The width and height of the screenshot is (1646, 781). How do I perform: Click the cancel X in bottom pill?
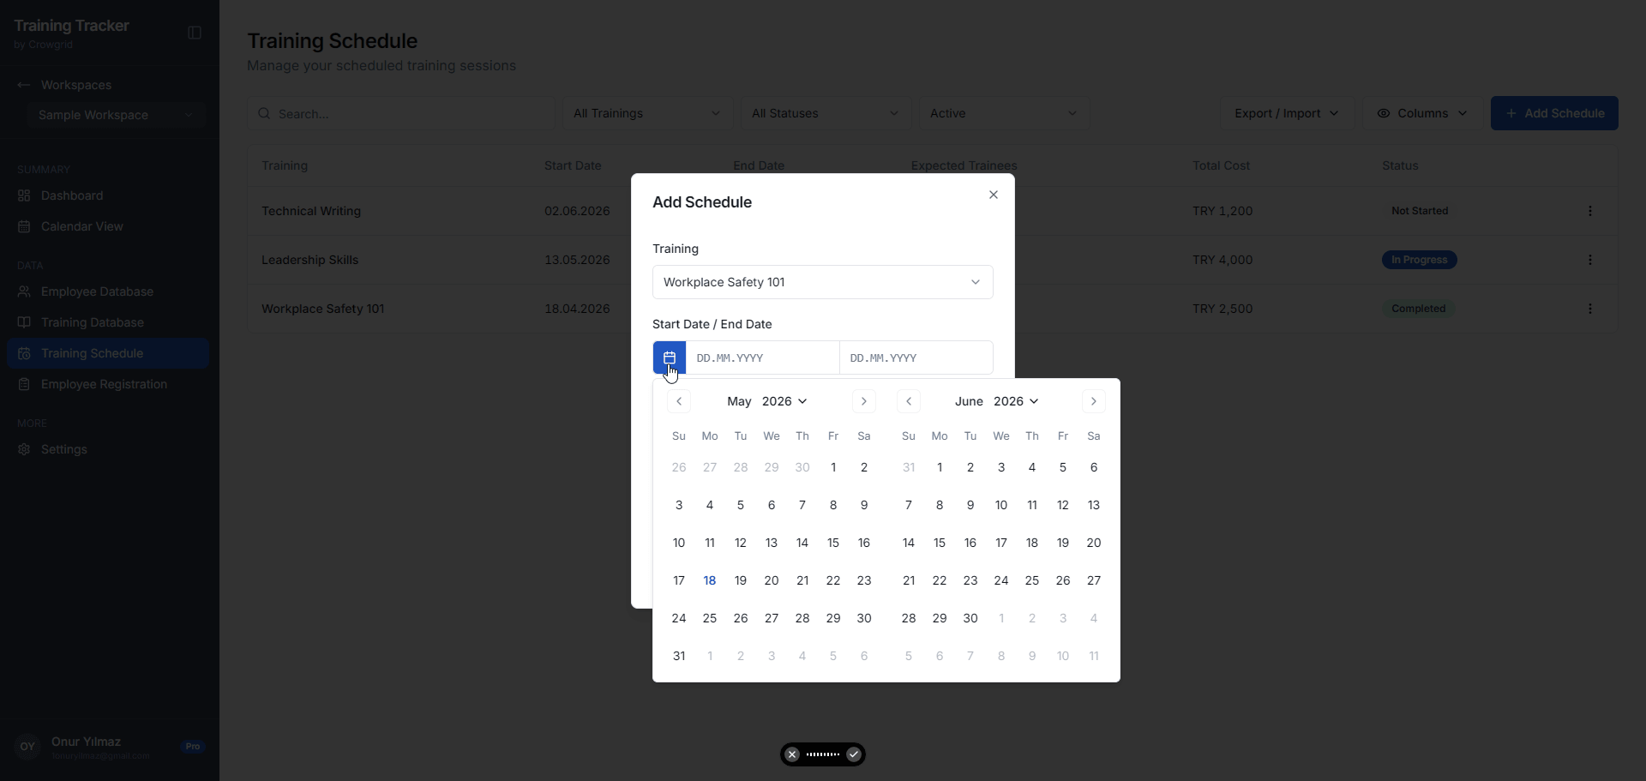[x=792, y=754]
